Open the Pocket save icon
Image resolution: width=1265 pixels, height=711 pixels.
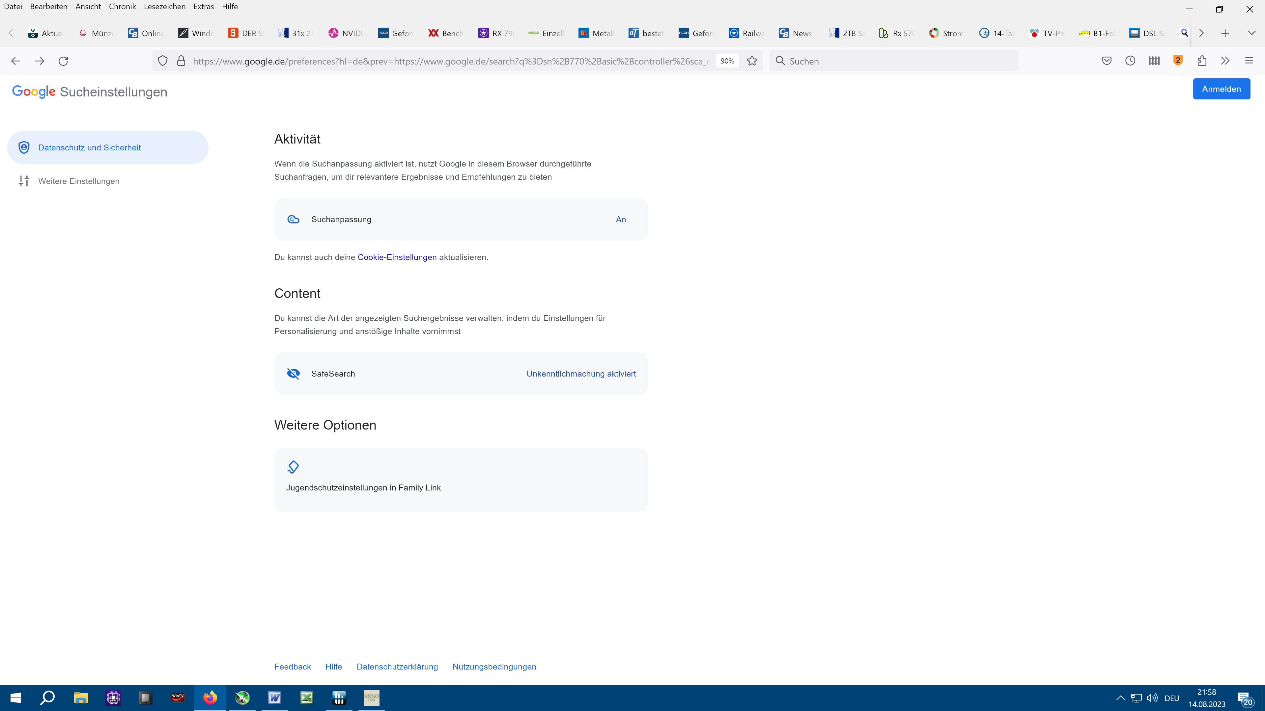click(1107, 61)
